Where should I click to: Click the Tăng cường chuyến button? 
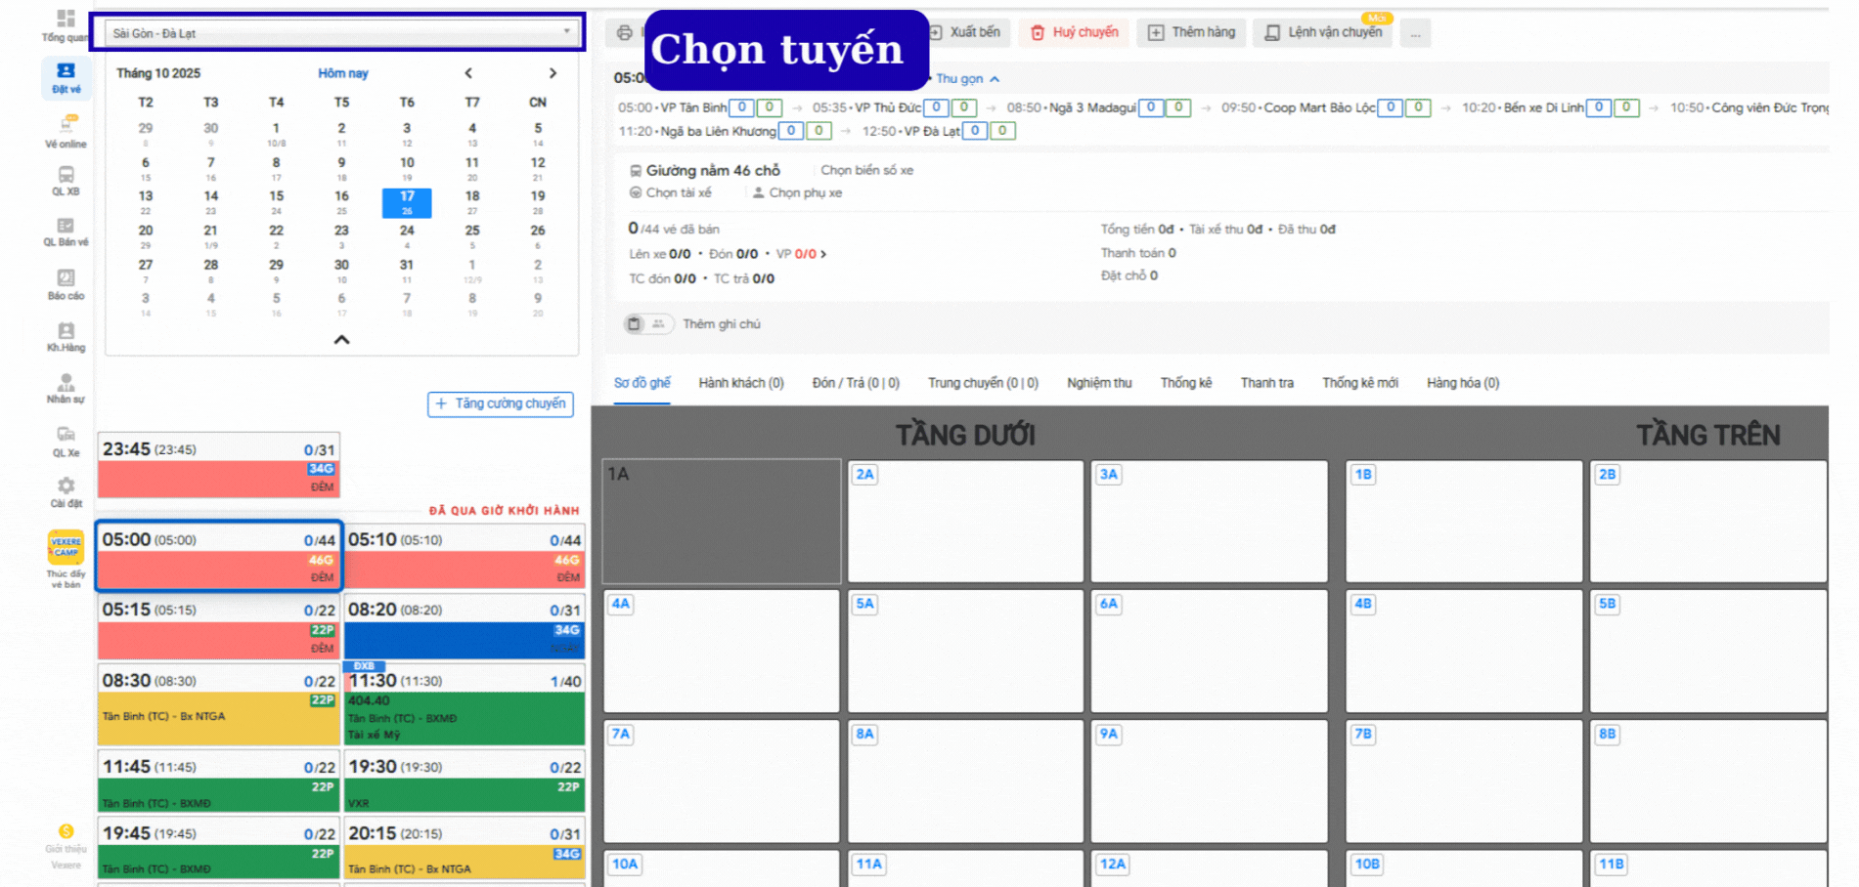500,403
